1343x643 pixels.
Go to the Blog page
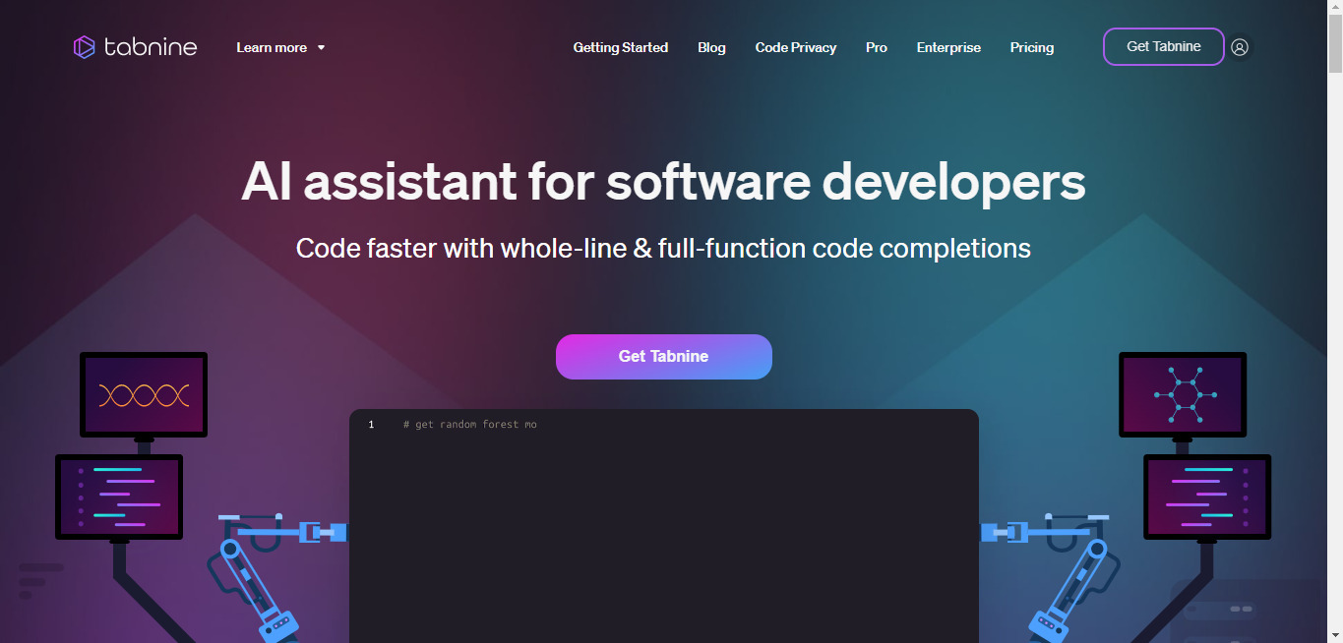(x=711, y=47)
